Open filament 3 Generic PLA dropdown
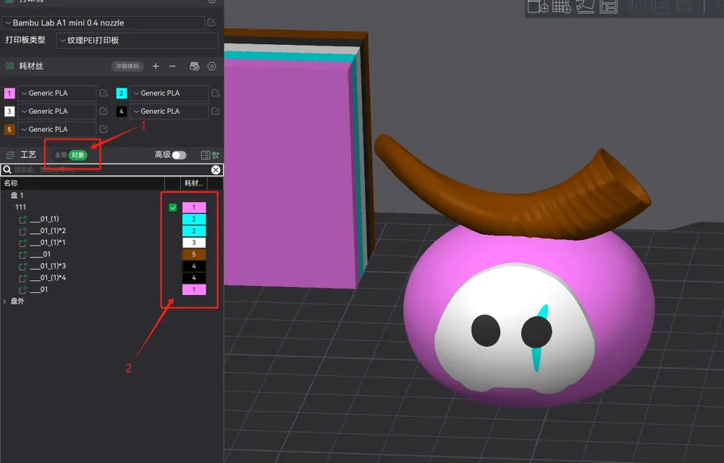Viewport: 724px width, 463px height. click(x=56, y=111)
